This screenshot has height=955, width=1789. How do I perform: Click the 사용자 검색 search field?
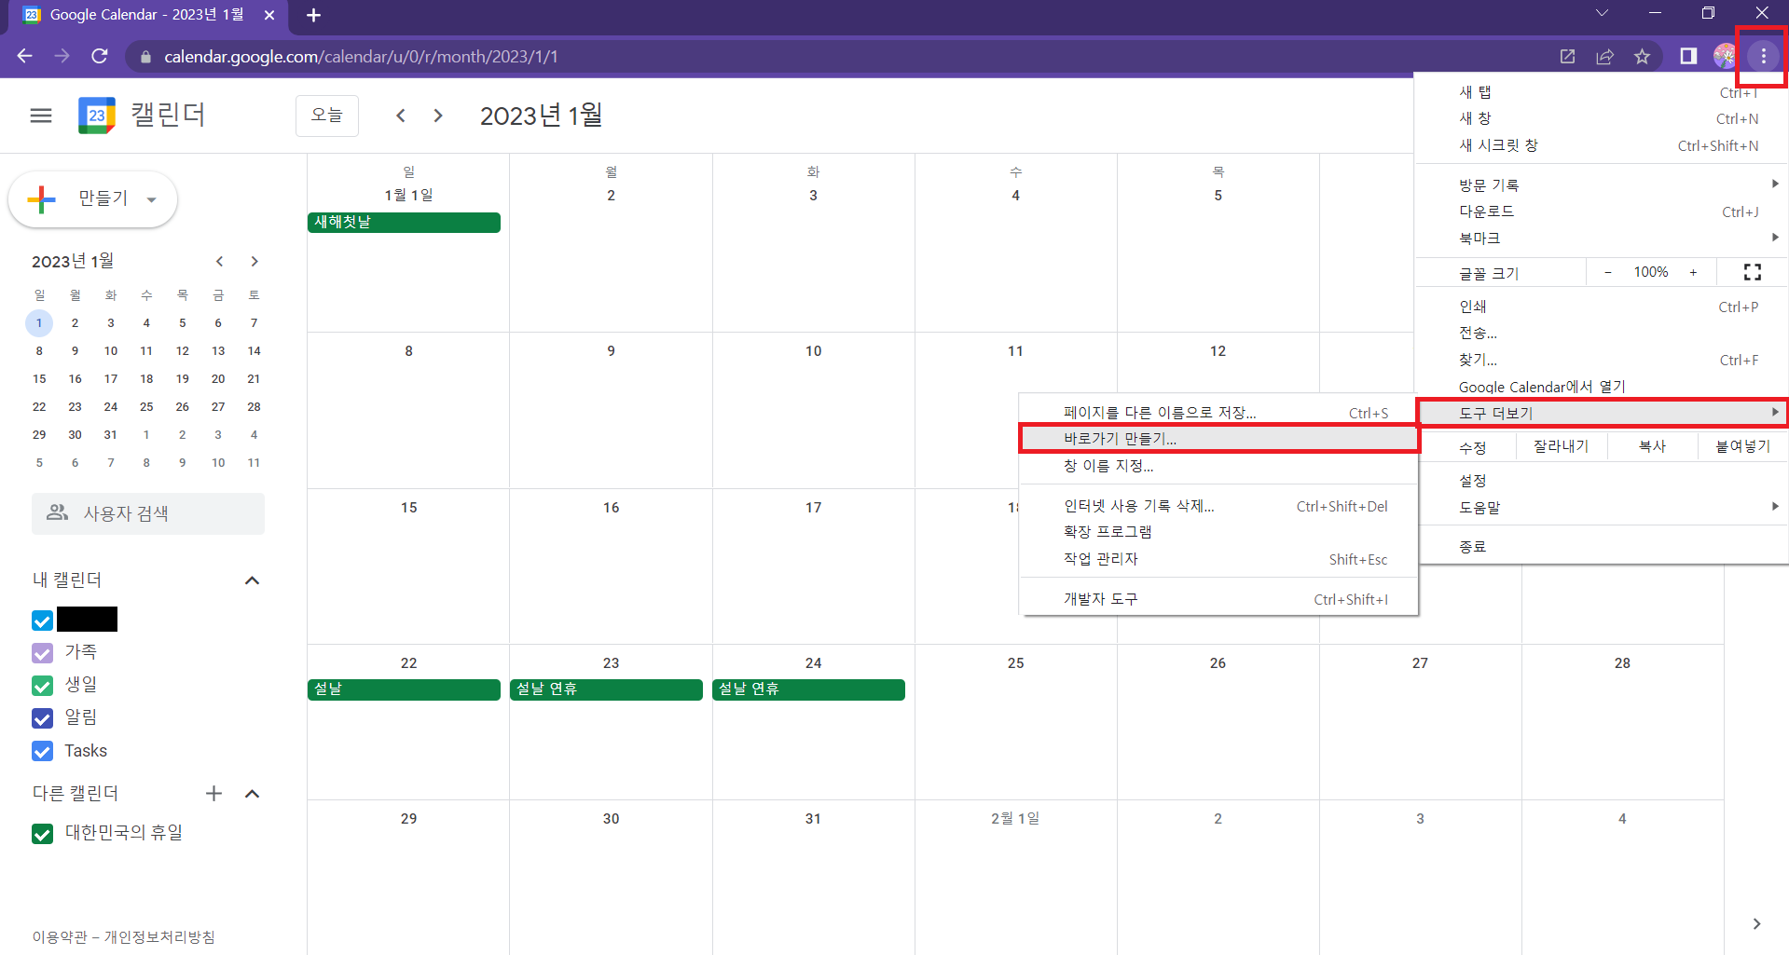click(x=148, y=513)
